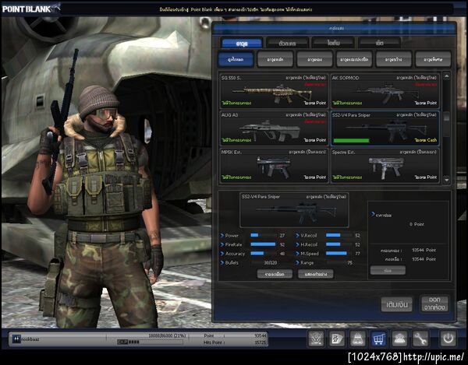
Task: Click the Power stat bar
Action: tap(264, 235)
